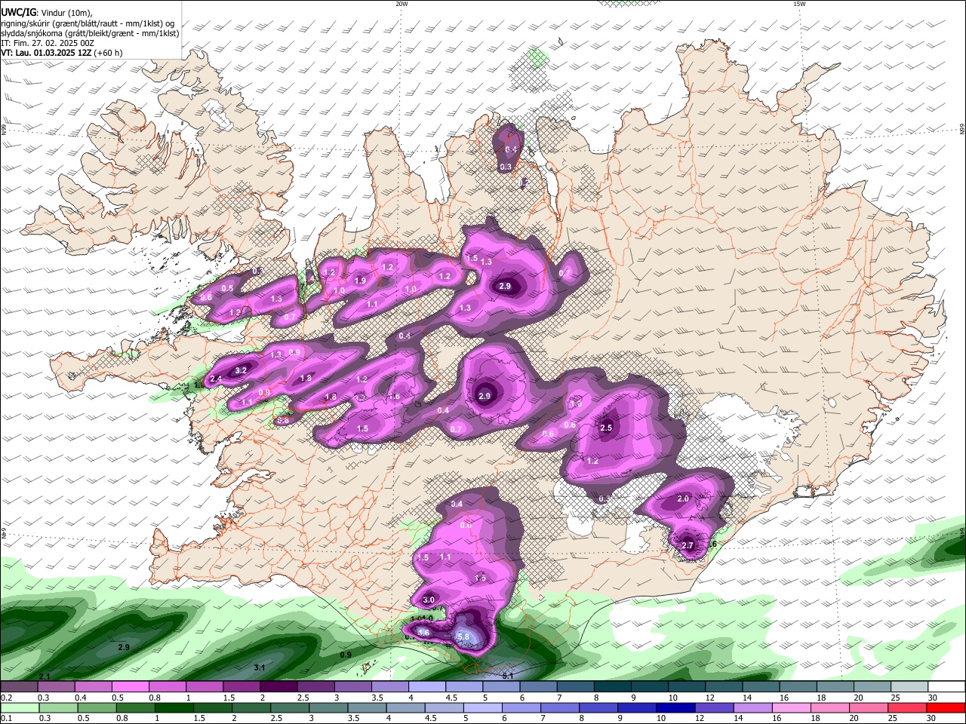Click the bright pink 0.5–0.8 snow legend swatch
This screenshot has width=966, height=724.
[x=130, y=687]
